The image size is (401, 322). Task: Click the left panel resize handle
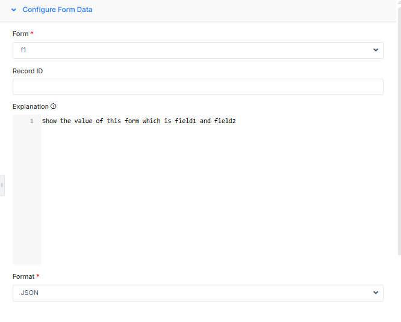click(2, 185)
